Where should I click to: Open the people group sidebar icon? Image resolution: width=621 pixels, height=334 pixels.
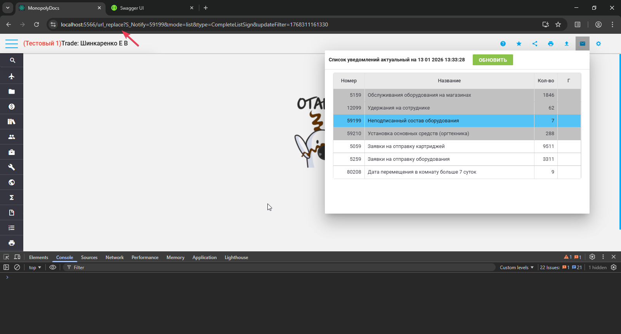[x=12, y=137]
